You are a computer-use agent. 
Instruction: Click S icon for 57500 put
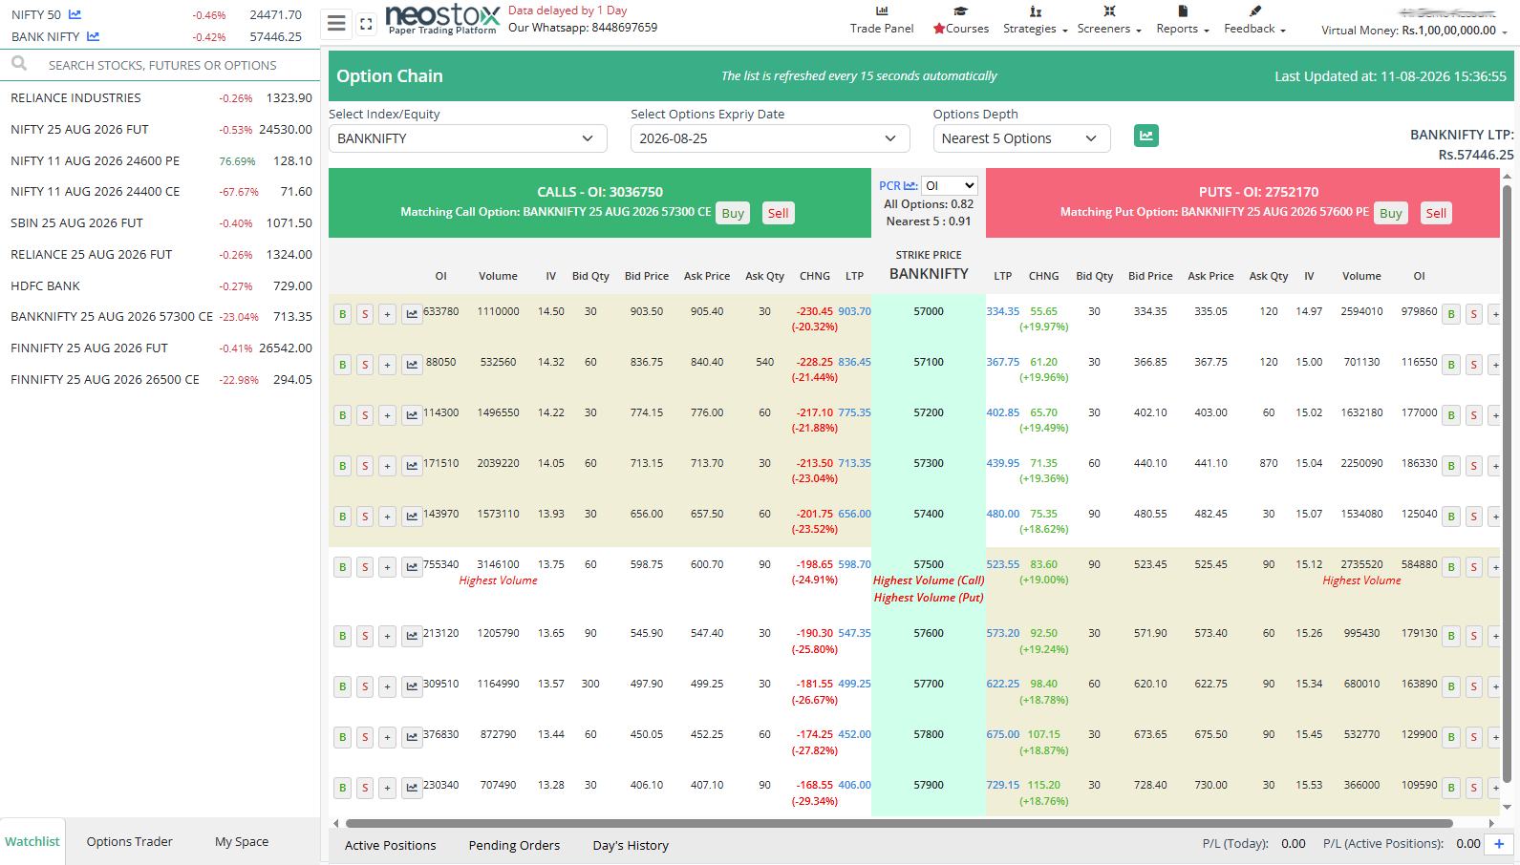click(x=1474, y=567)
